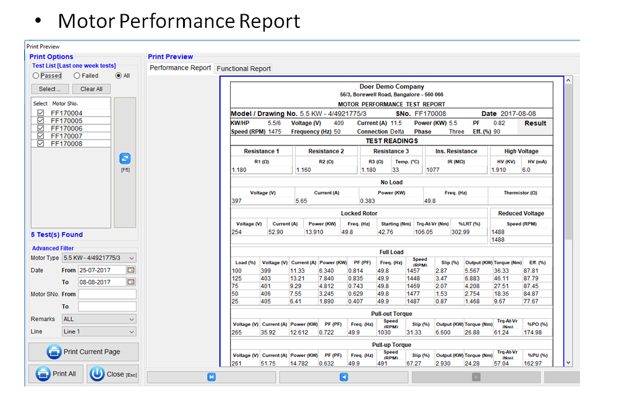
Task: Click the Motor SNo. From input field
Action: (106, 294)
